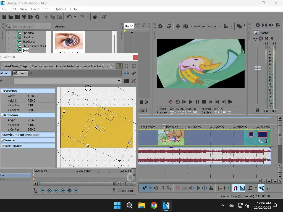Collapse the Position section

click(x=2, y=91)
